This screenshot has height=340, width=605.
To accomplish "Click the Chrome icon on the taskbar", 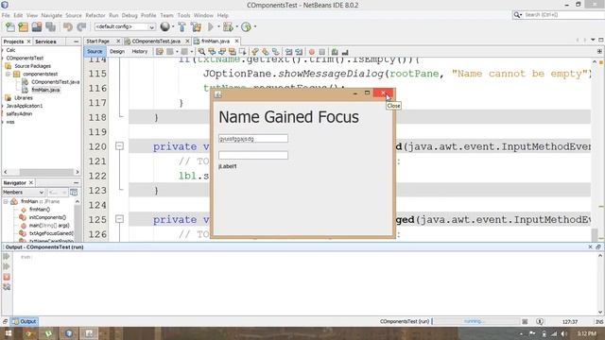I will 28,333.
